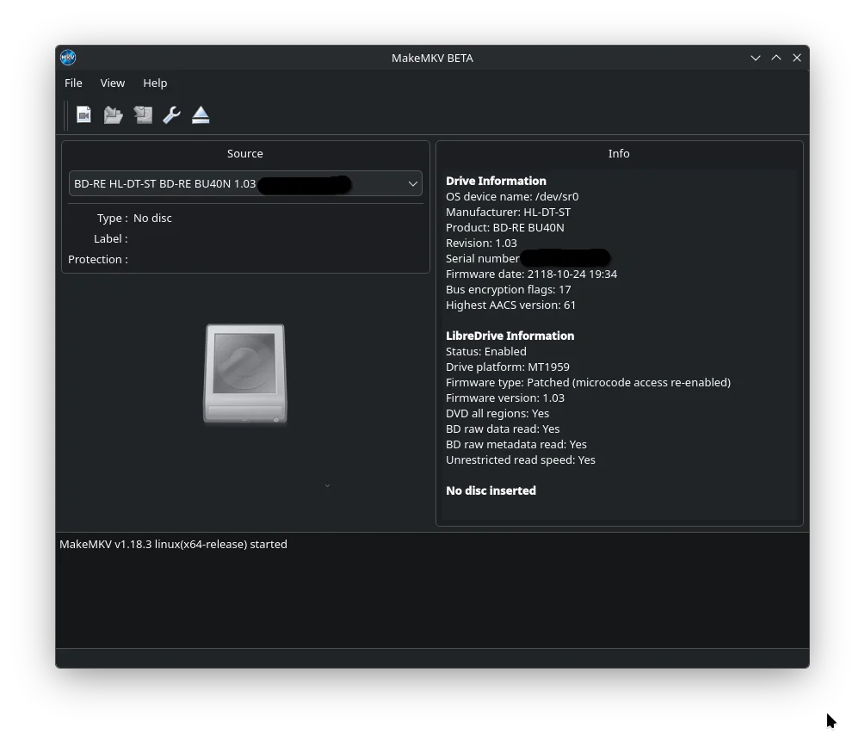Click 'Product: BD-RE BU40N' text

pyautogui.click(x=504, y=227)
